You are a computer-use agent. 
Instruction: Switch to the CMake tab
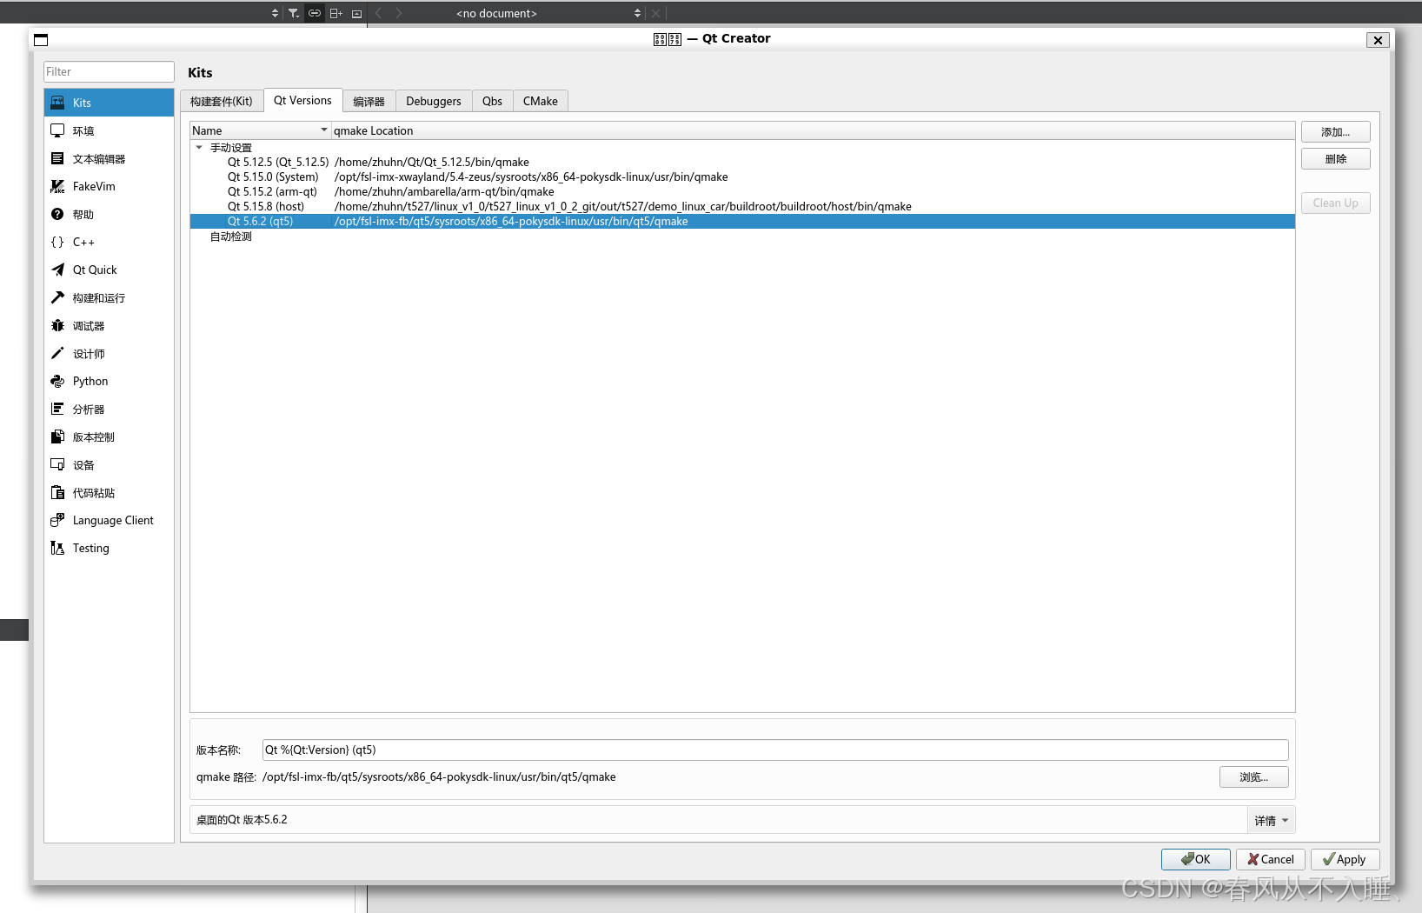pyautogui.click(x=541, y=101)
